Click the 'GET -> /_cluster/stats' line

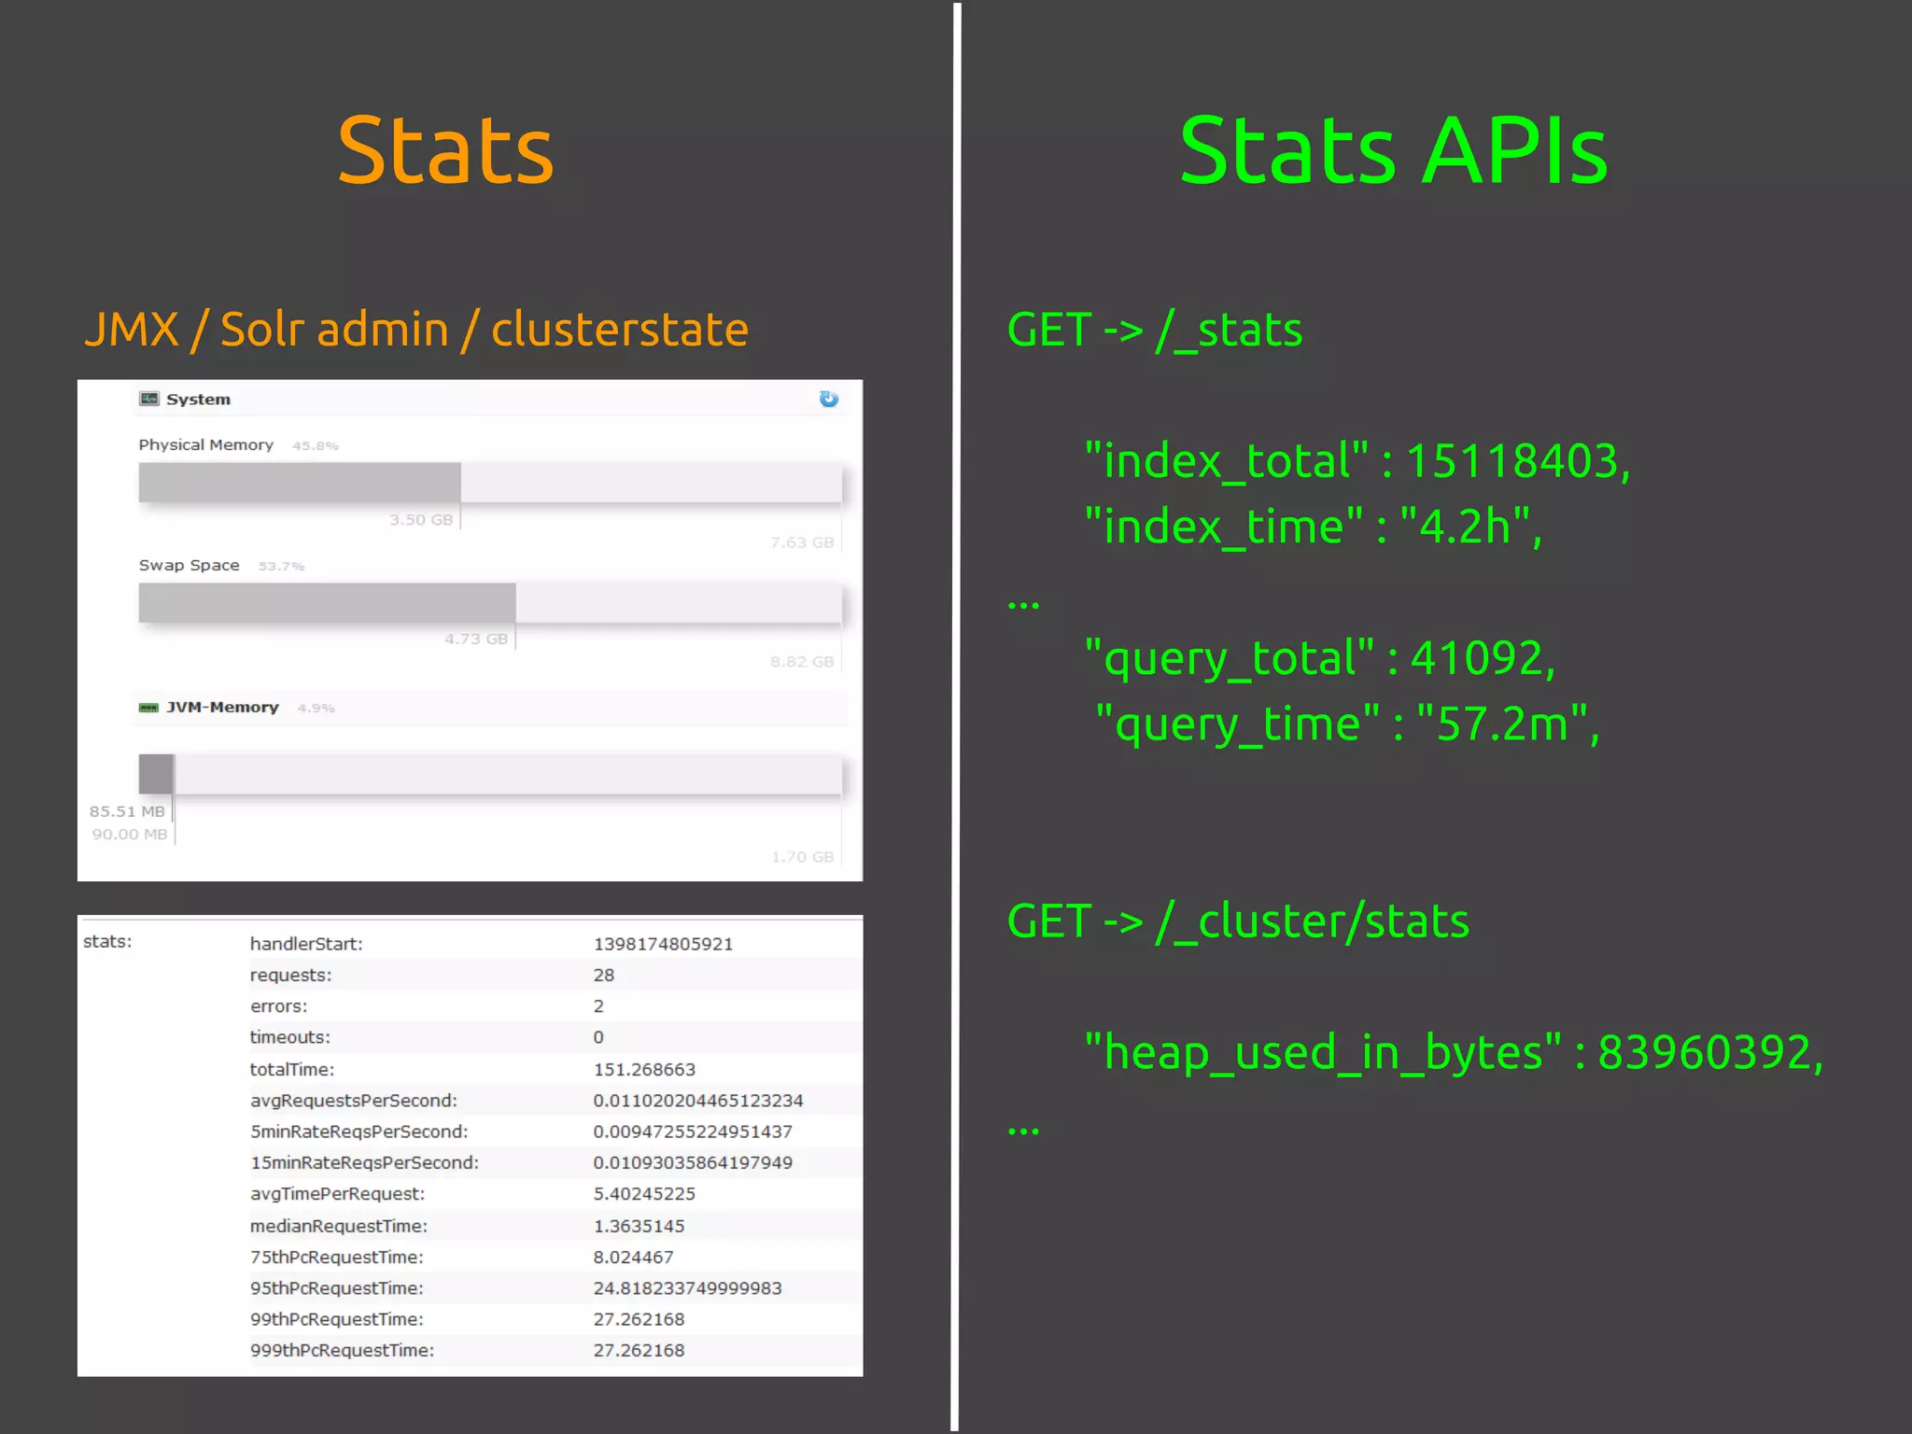pos(1238,921)
